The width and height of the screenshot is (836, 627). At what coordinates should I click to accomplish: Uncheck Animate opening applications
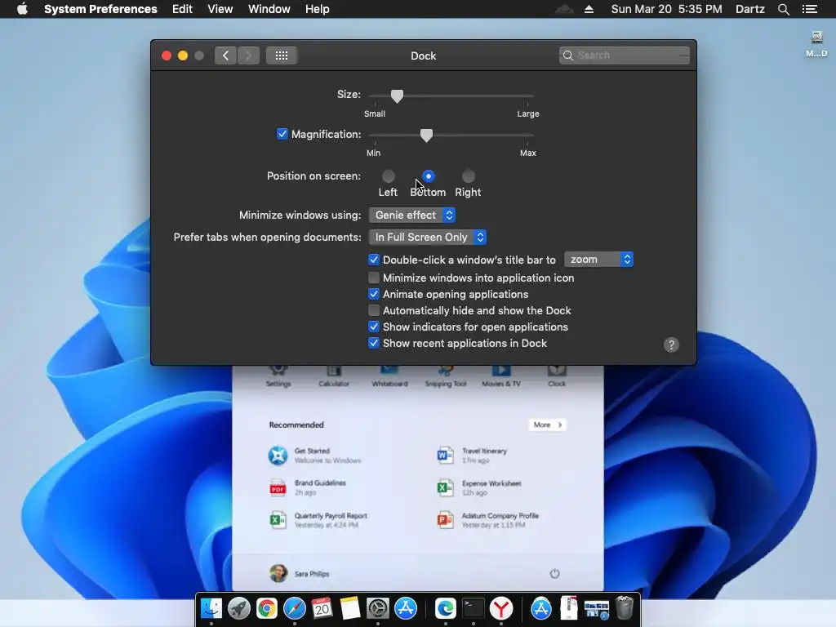374,294
